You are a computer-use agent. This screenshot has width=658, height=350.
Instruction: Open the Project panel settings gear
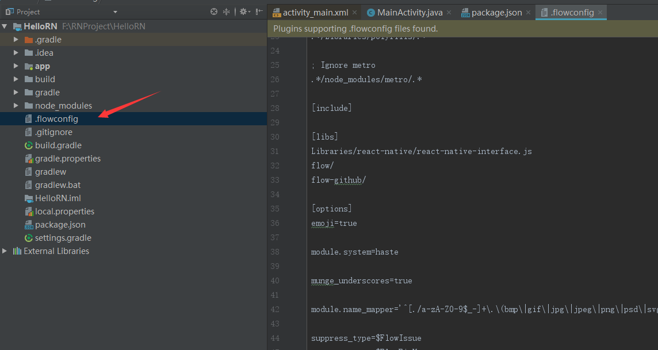click(243, 11)
